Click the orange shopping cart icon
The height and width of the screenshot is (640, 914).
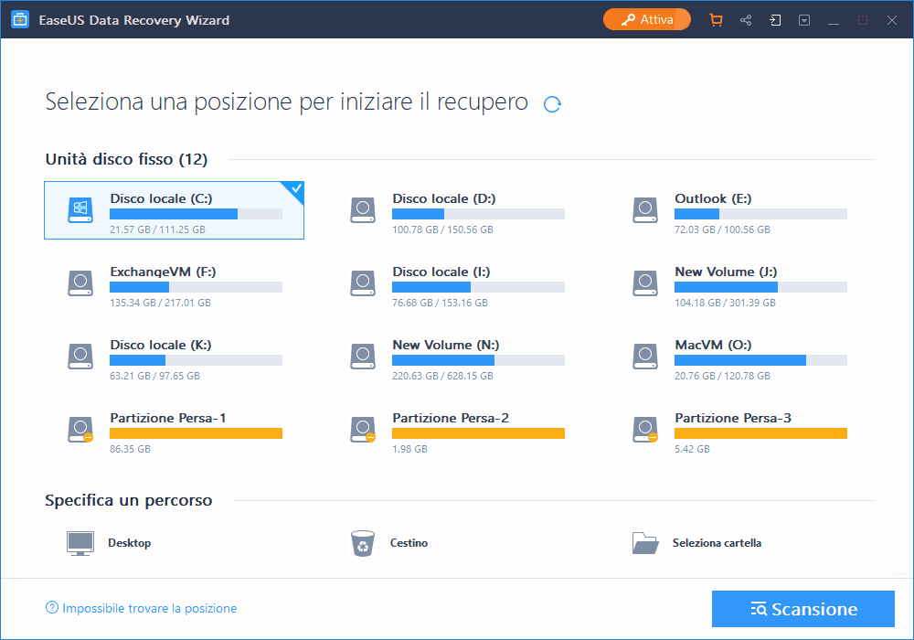(716, 20)
